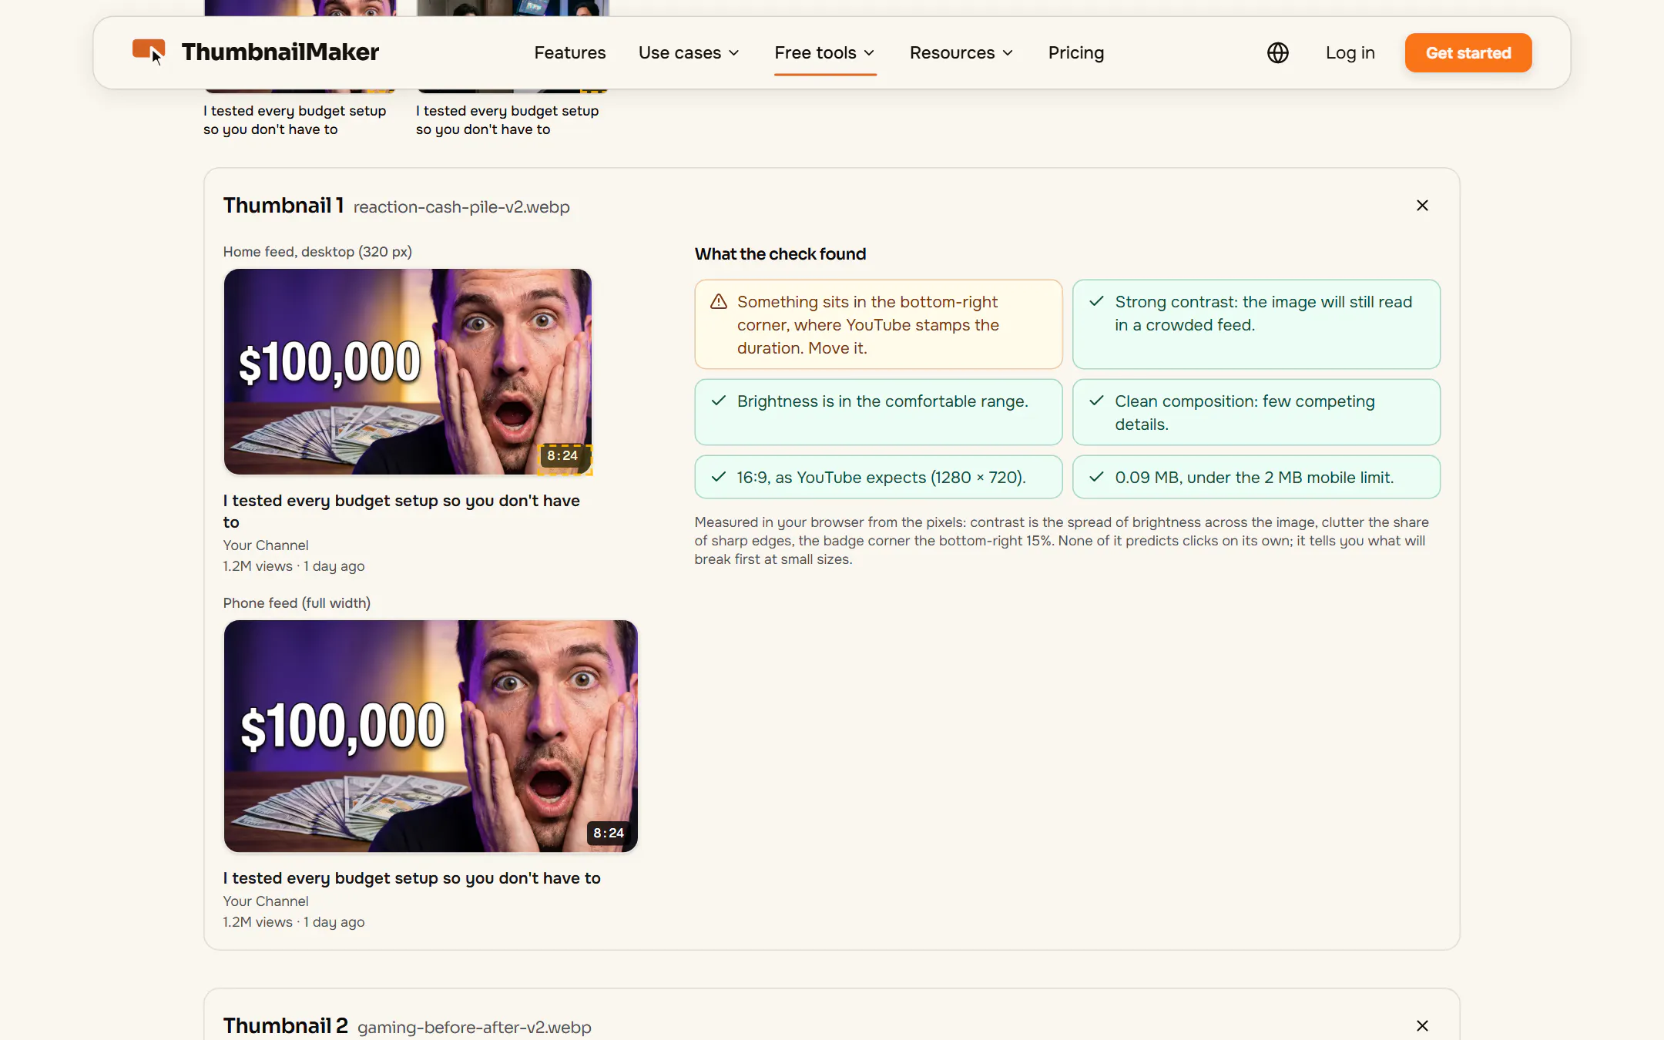1664x1040 pixels.
Task: Click the 8:24 badge on phone preview
Action: click(x=609, y=833)
